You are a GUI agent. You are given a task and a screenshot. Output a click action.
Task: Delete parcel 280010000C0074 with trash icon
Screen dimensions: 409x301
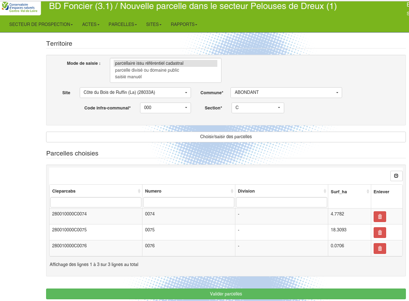click(x=380, y=217)
